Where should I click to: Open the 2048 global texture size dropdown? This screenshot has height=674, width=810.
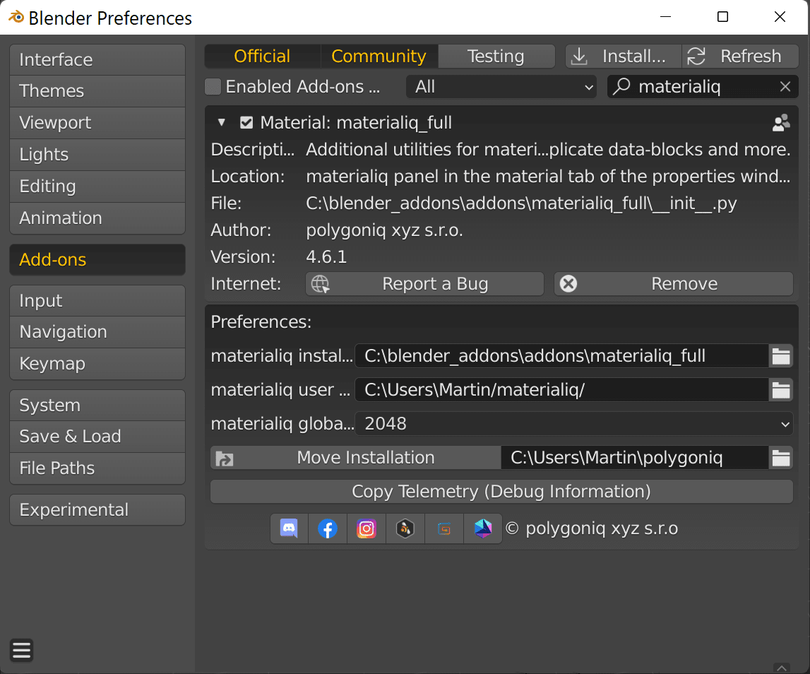click(574, 424)
